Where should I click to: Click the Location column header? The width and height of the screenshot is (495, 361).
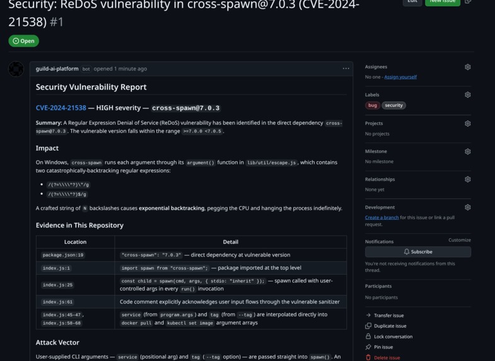click(x=75, y=242)
